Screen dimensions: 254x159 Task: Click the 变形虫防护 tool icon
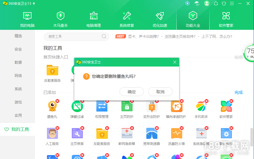coord(152,106)
